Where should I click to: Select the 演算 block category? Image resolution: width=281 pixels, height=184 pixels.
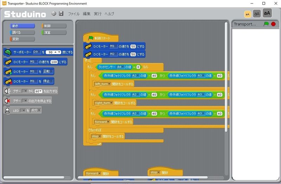pyautogui.click(x=54, y=33)
